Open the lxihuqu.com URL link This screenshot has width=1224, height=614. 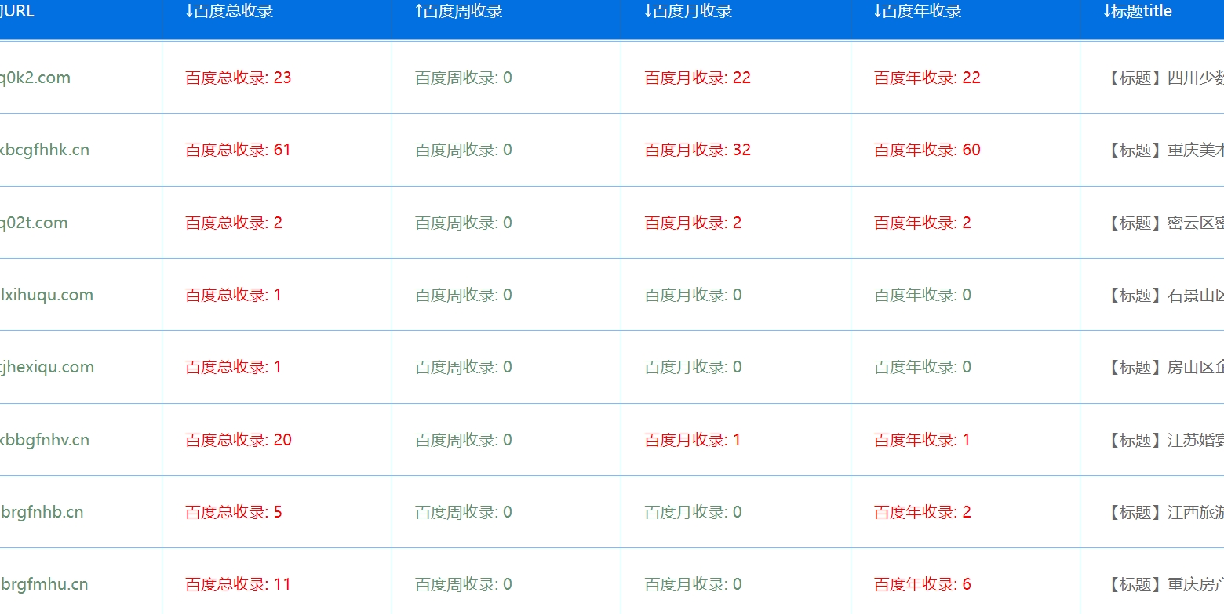point(46,295)
